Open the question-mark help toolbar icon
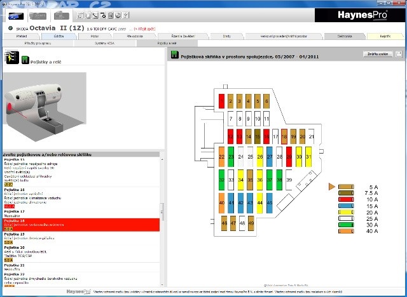This screenshot has height=297, width=407. [126, 15]
